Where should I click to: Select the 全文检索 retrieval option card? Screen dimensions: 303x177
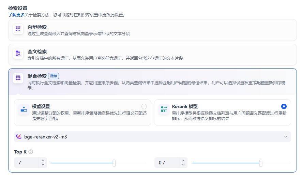click(152, 55)
